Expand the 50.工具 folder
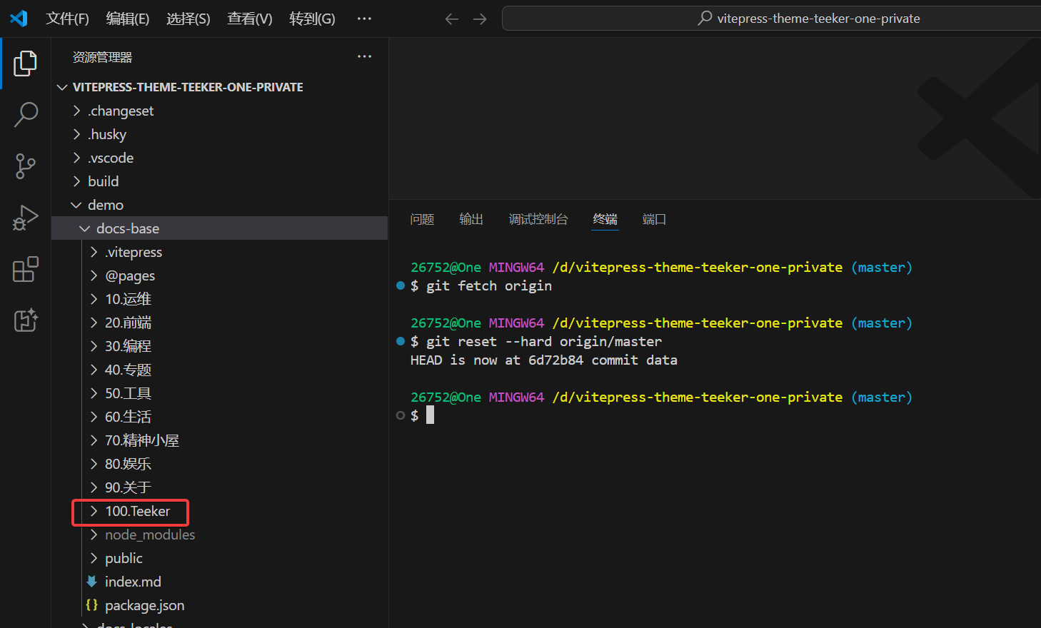Image resolution: width=1041 pixels, height=628 pixels. [x=220, y=393]
